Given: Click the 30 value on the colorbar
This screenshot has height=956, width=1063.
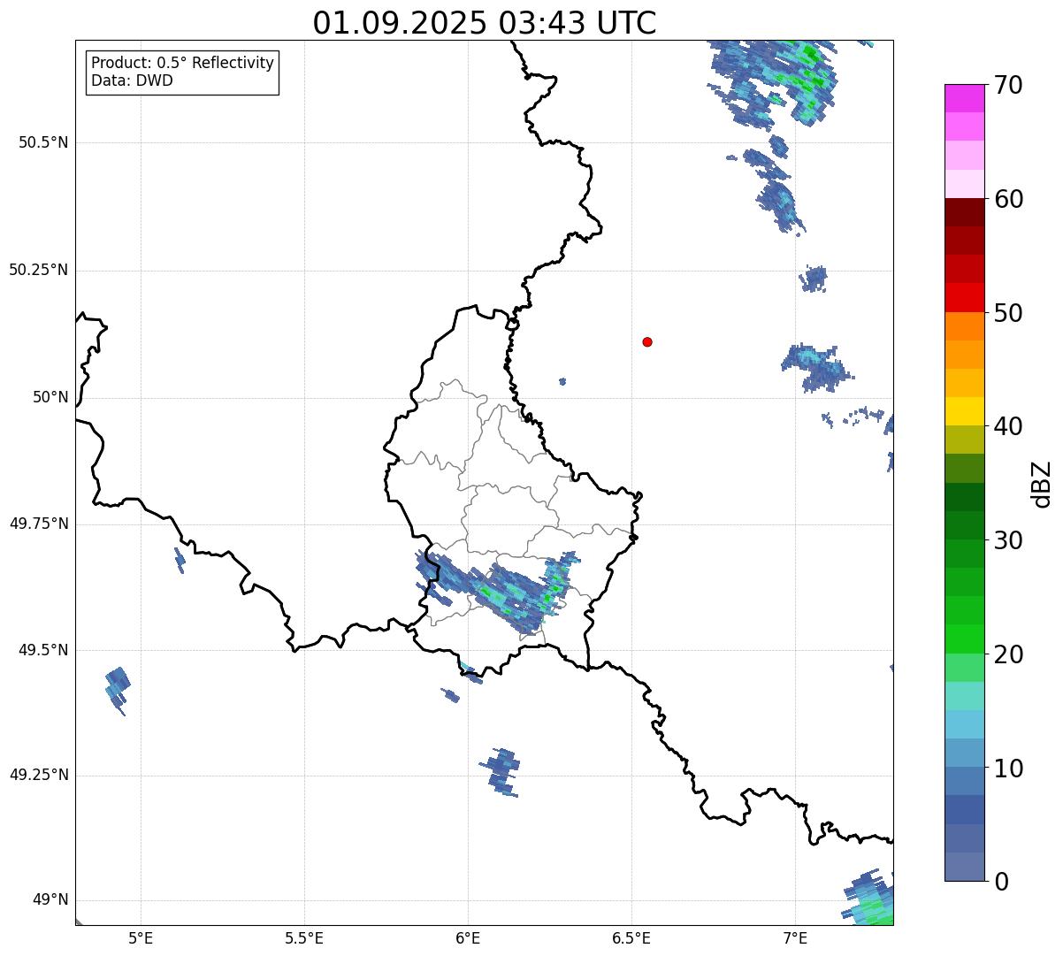Looking at the screenshot, I should [1008, 540].
